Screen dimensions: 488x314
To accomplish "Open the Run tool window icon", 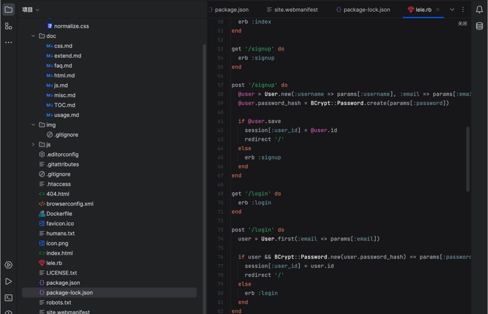I will point(8,281).
